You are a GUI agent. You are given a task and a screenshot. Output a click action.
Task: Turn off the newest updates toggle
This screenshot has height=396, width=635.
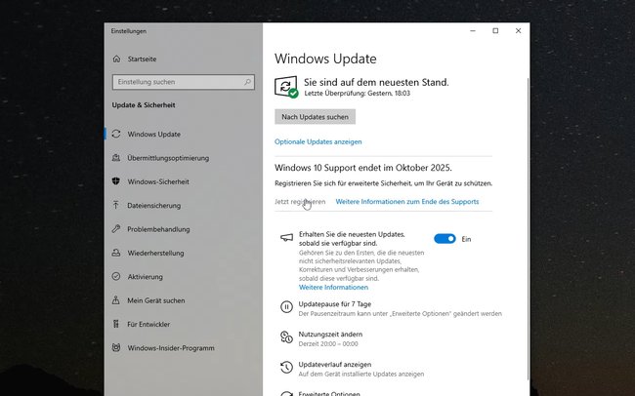click(444, 239)
